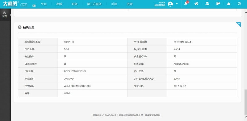Select the UTF-8 encoding value
247x121 pixels.
(x=67, y=93)
